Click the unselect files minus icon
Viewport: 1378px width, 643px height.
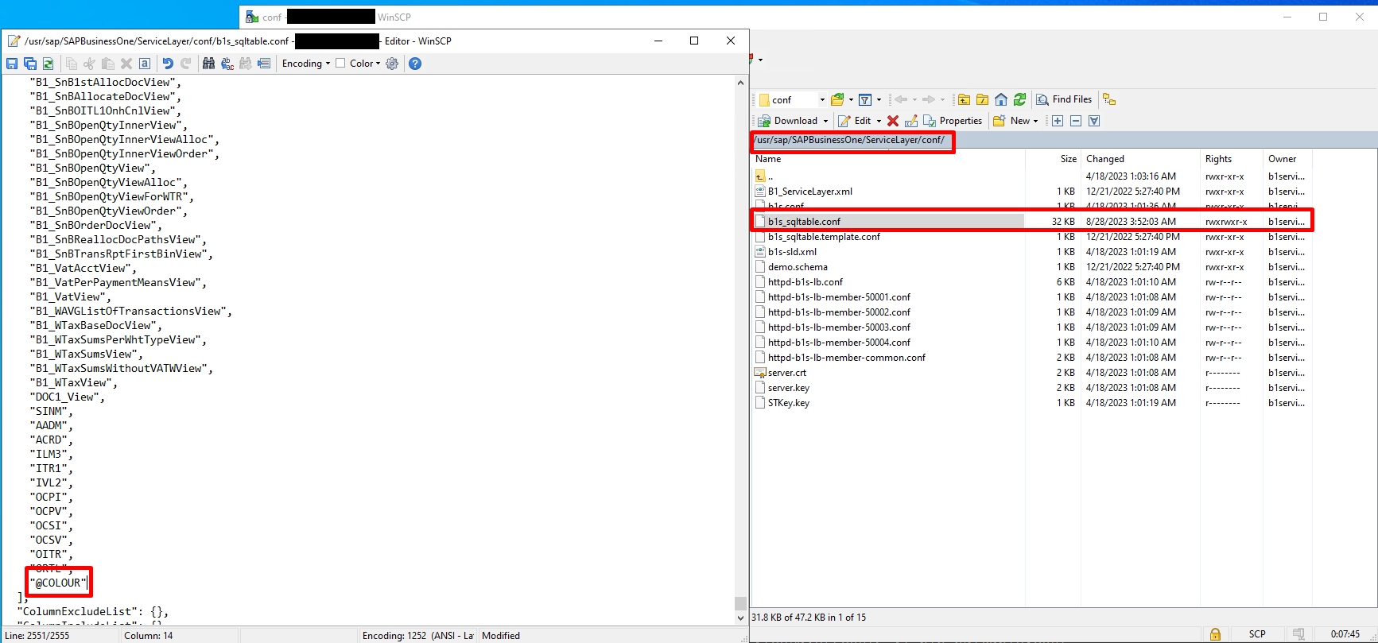tap(1076, 121)
